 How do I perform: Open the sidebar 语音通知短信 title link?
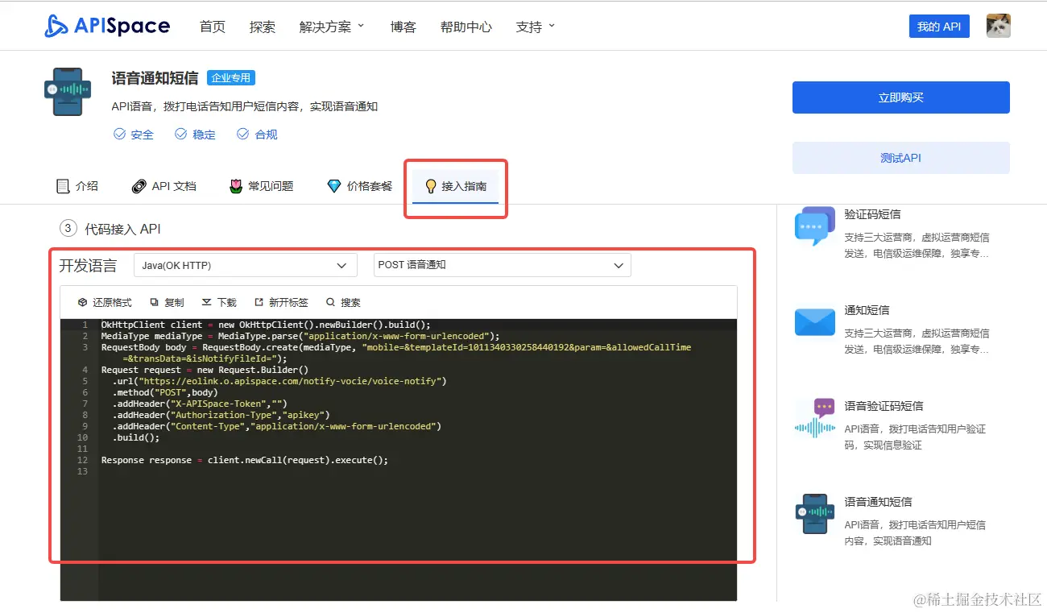(x=878, y=502)
